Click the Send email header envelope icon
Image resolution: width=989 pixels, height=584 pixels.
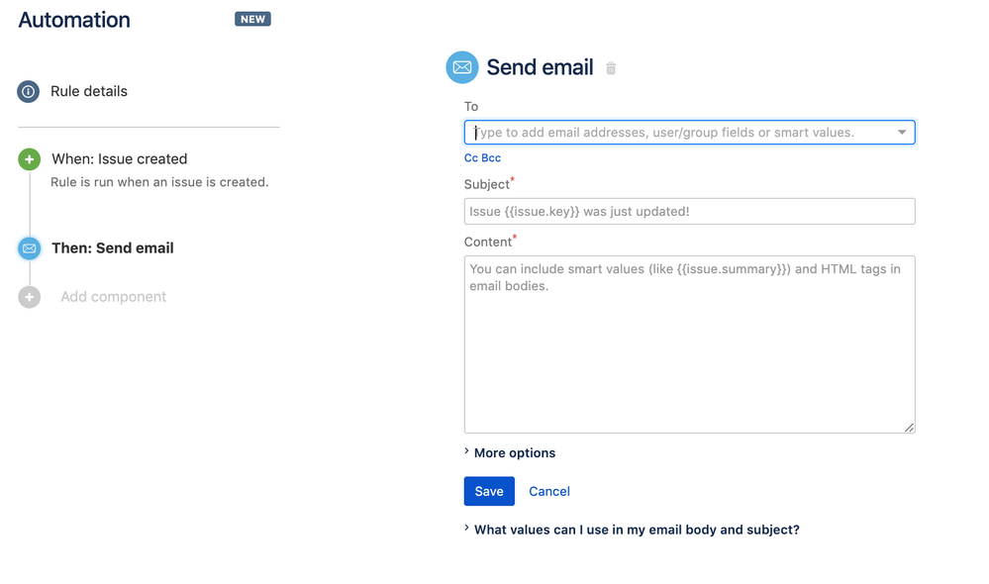pos(461,66)
